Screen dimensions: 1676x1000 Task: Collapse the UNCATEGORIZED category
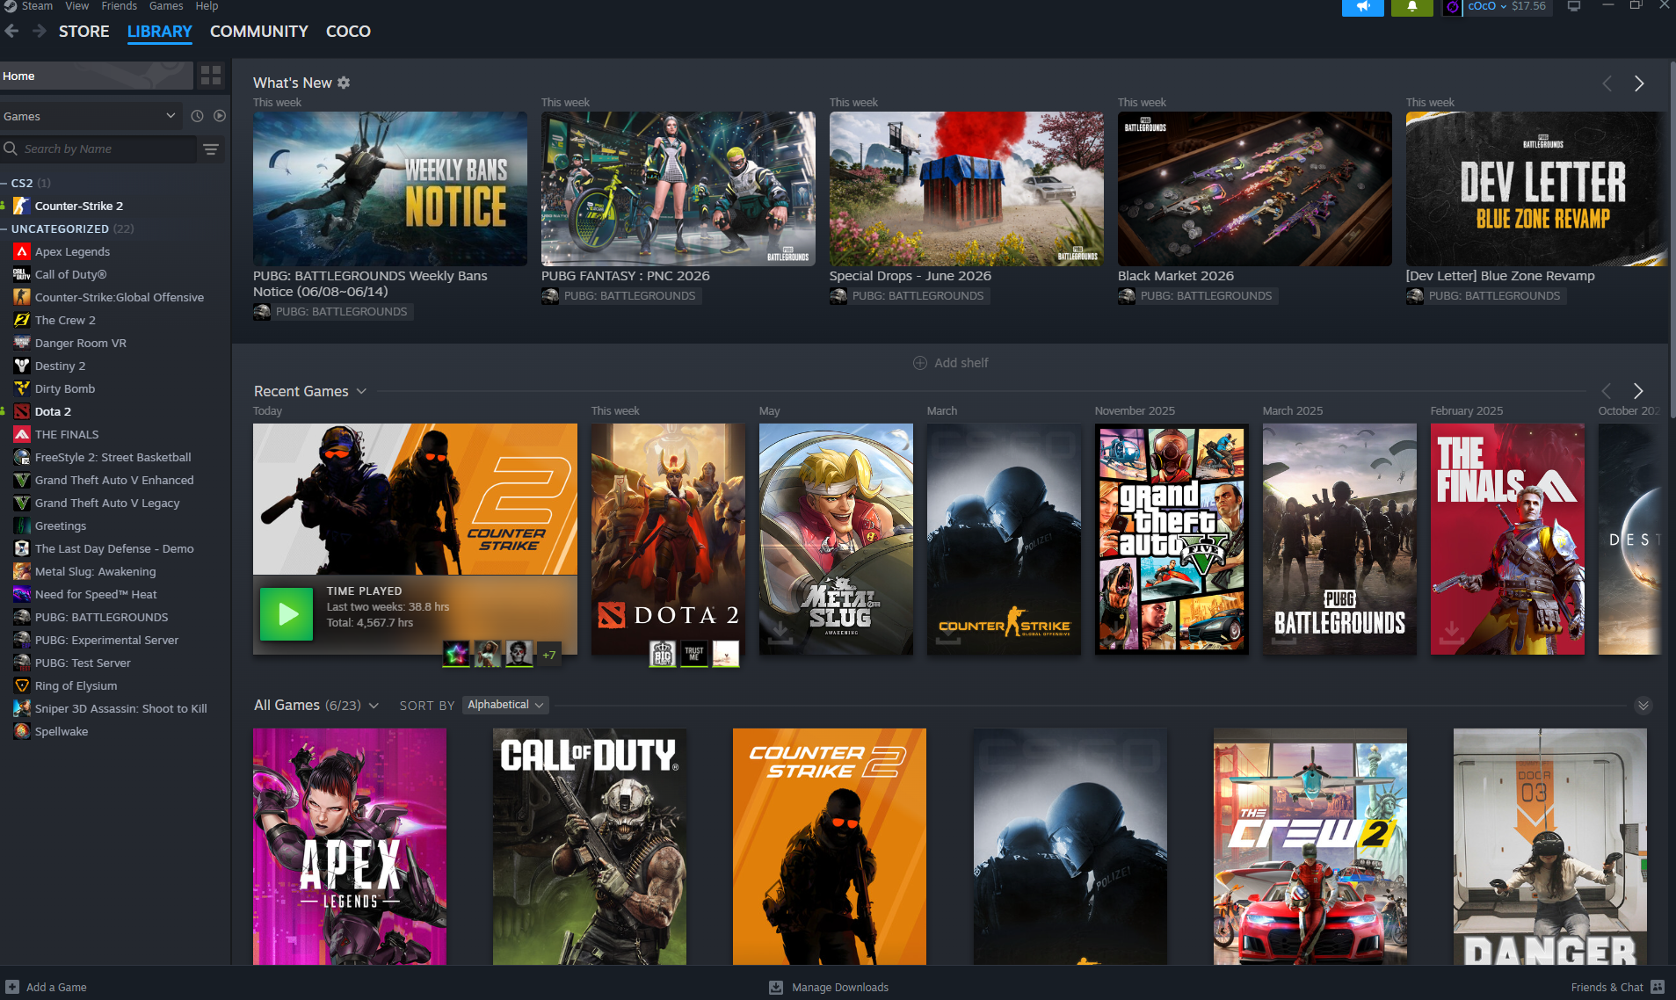4,228
